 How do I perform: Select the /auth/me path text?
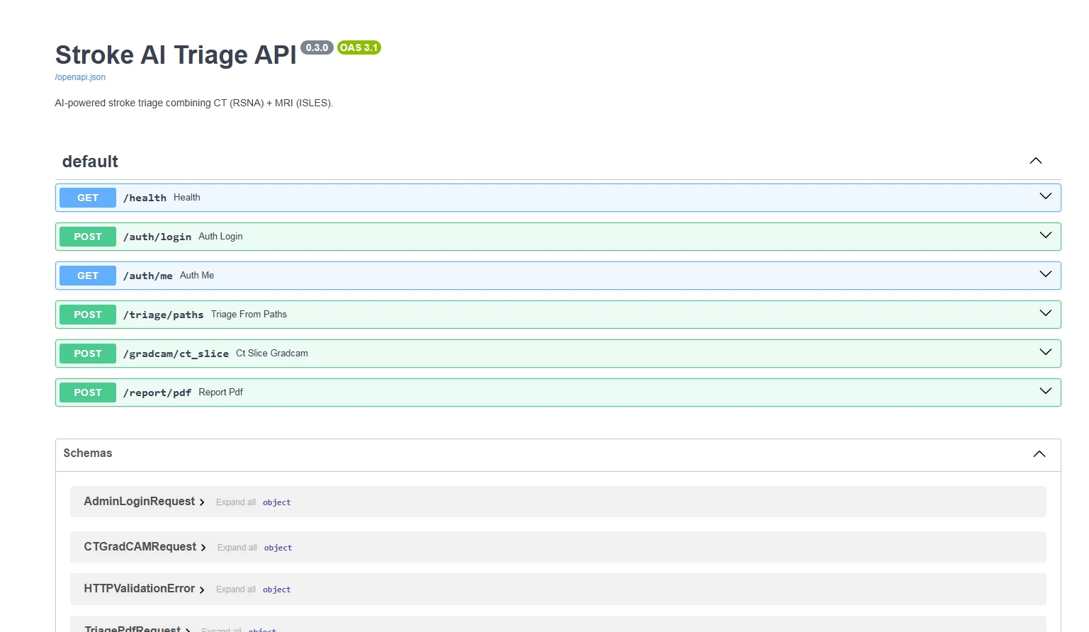coord(148,276)
